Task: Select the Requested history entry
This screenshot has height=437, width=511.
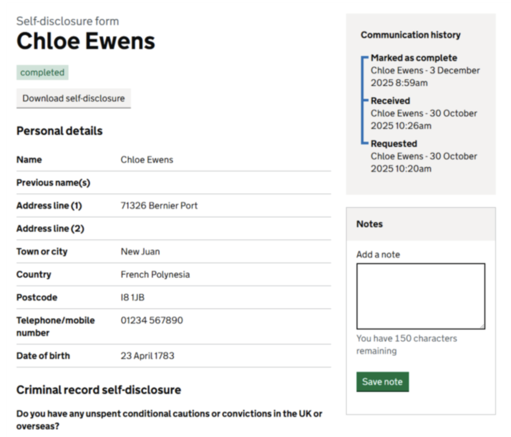Action: [394, 144]
